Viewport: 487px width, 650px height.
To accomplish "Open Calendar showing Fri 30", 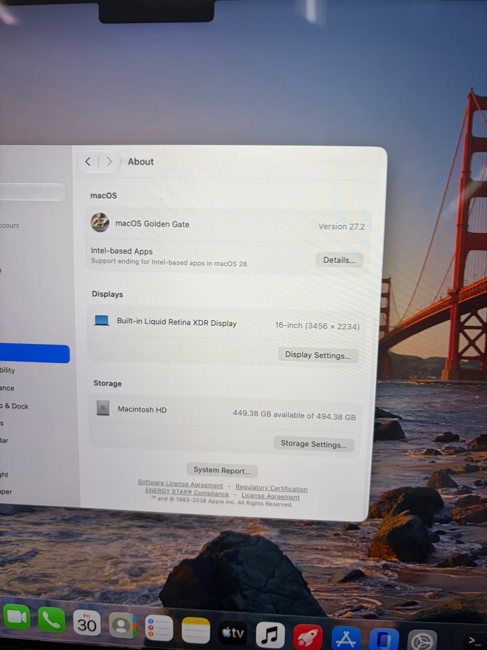I will tap(87, 623).
